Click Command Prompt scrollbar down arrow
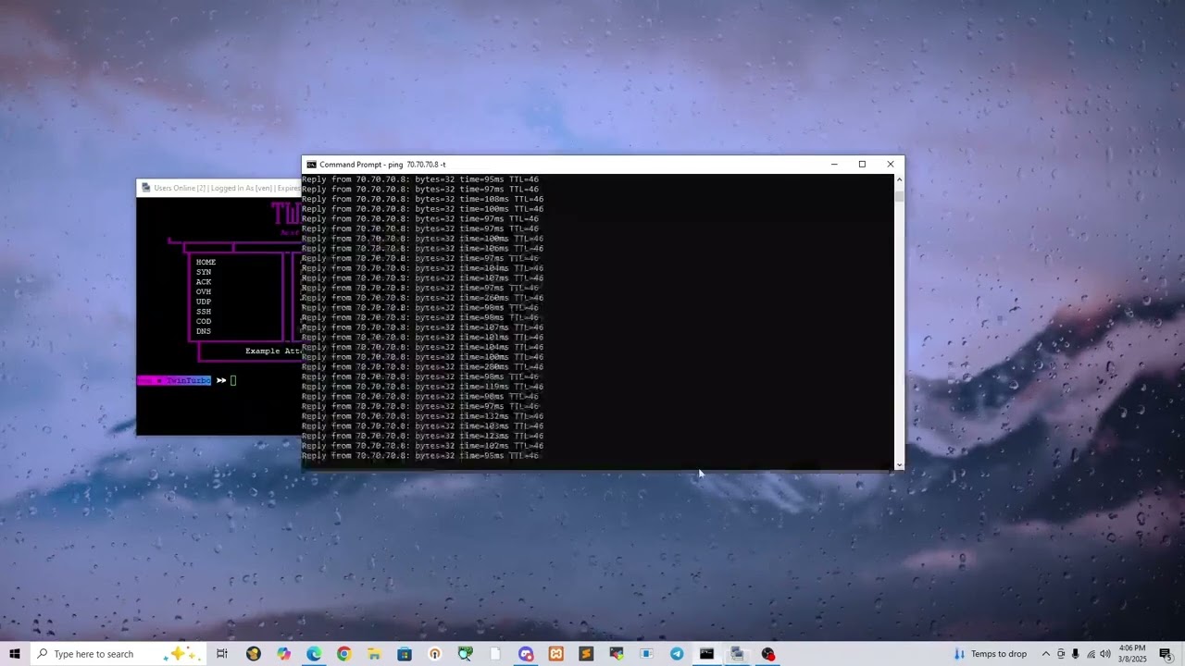The image size is (1185, 666). [898, 465]
